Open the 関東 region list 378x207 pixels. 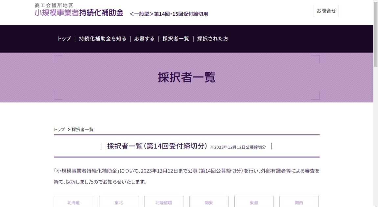208,202
